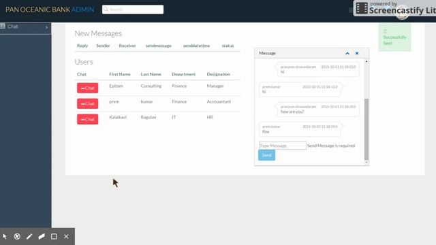Screen dimensions: 436x245
Task: Close the Screencastify annotation toolbar
Action: pos(66,236)
